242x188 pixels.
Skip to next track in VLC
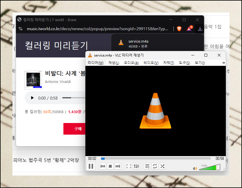coord(118,166)
